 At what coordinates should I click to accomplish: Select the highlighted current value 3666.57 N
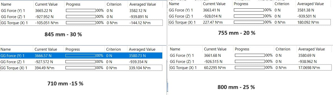(x=43, y=56)
